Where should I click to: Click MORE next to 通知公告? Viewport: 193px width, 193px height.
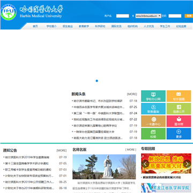(62, 151)
